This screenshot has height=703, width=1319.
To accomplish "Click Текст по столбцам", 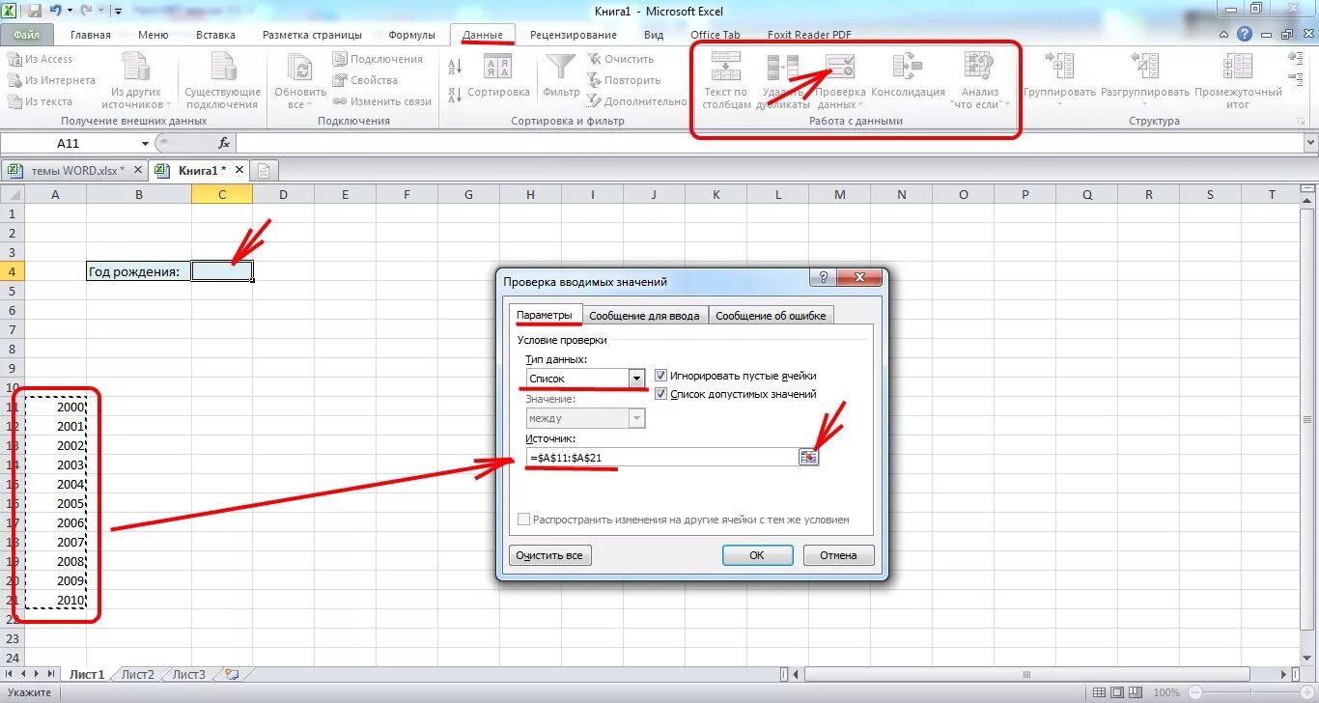I will click(726, 80).
